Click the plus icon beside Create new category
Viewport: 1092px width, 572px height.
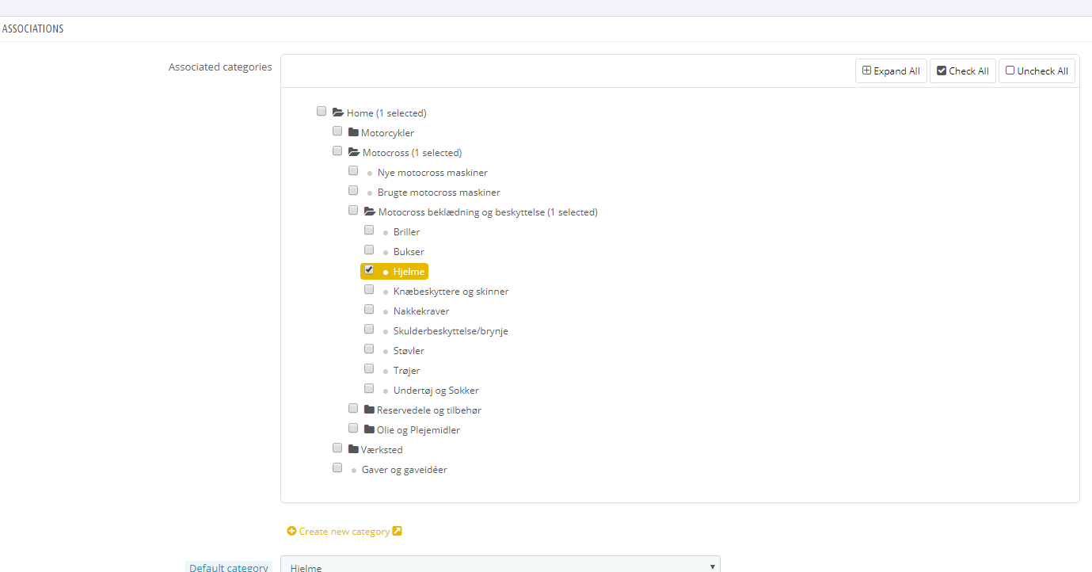[x=291, y=532]
